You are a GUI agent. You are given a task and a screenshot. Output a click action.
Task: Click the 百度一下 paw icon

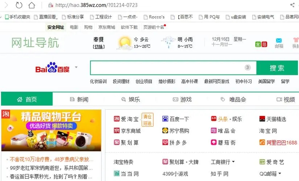tap(165, 119)
